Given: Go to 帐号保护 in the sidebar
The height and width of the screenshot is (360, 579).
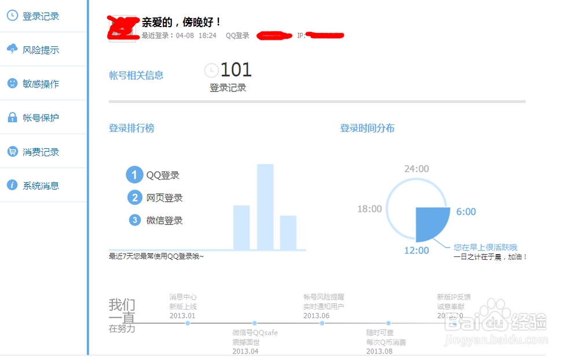Looking at the screenshot, I should [x=43, y=117].
